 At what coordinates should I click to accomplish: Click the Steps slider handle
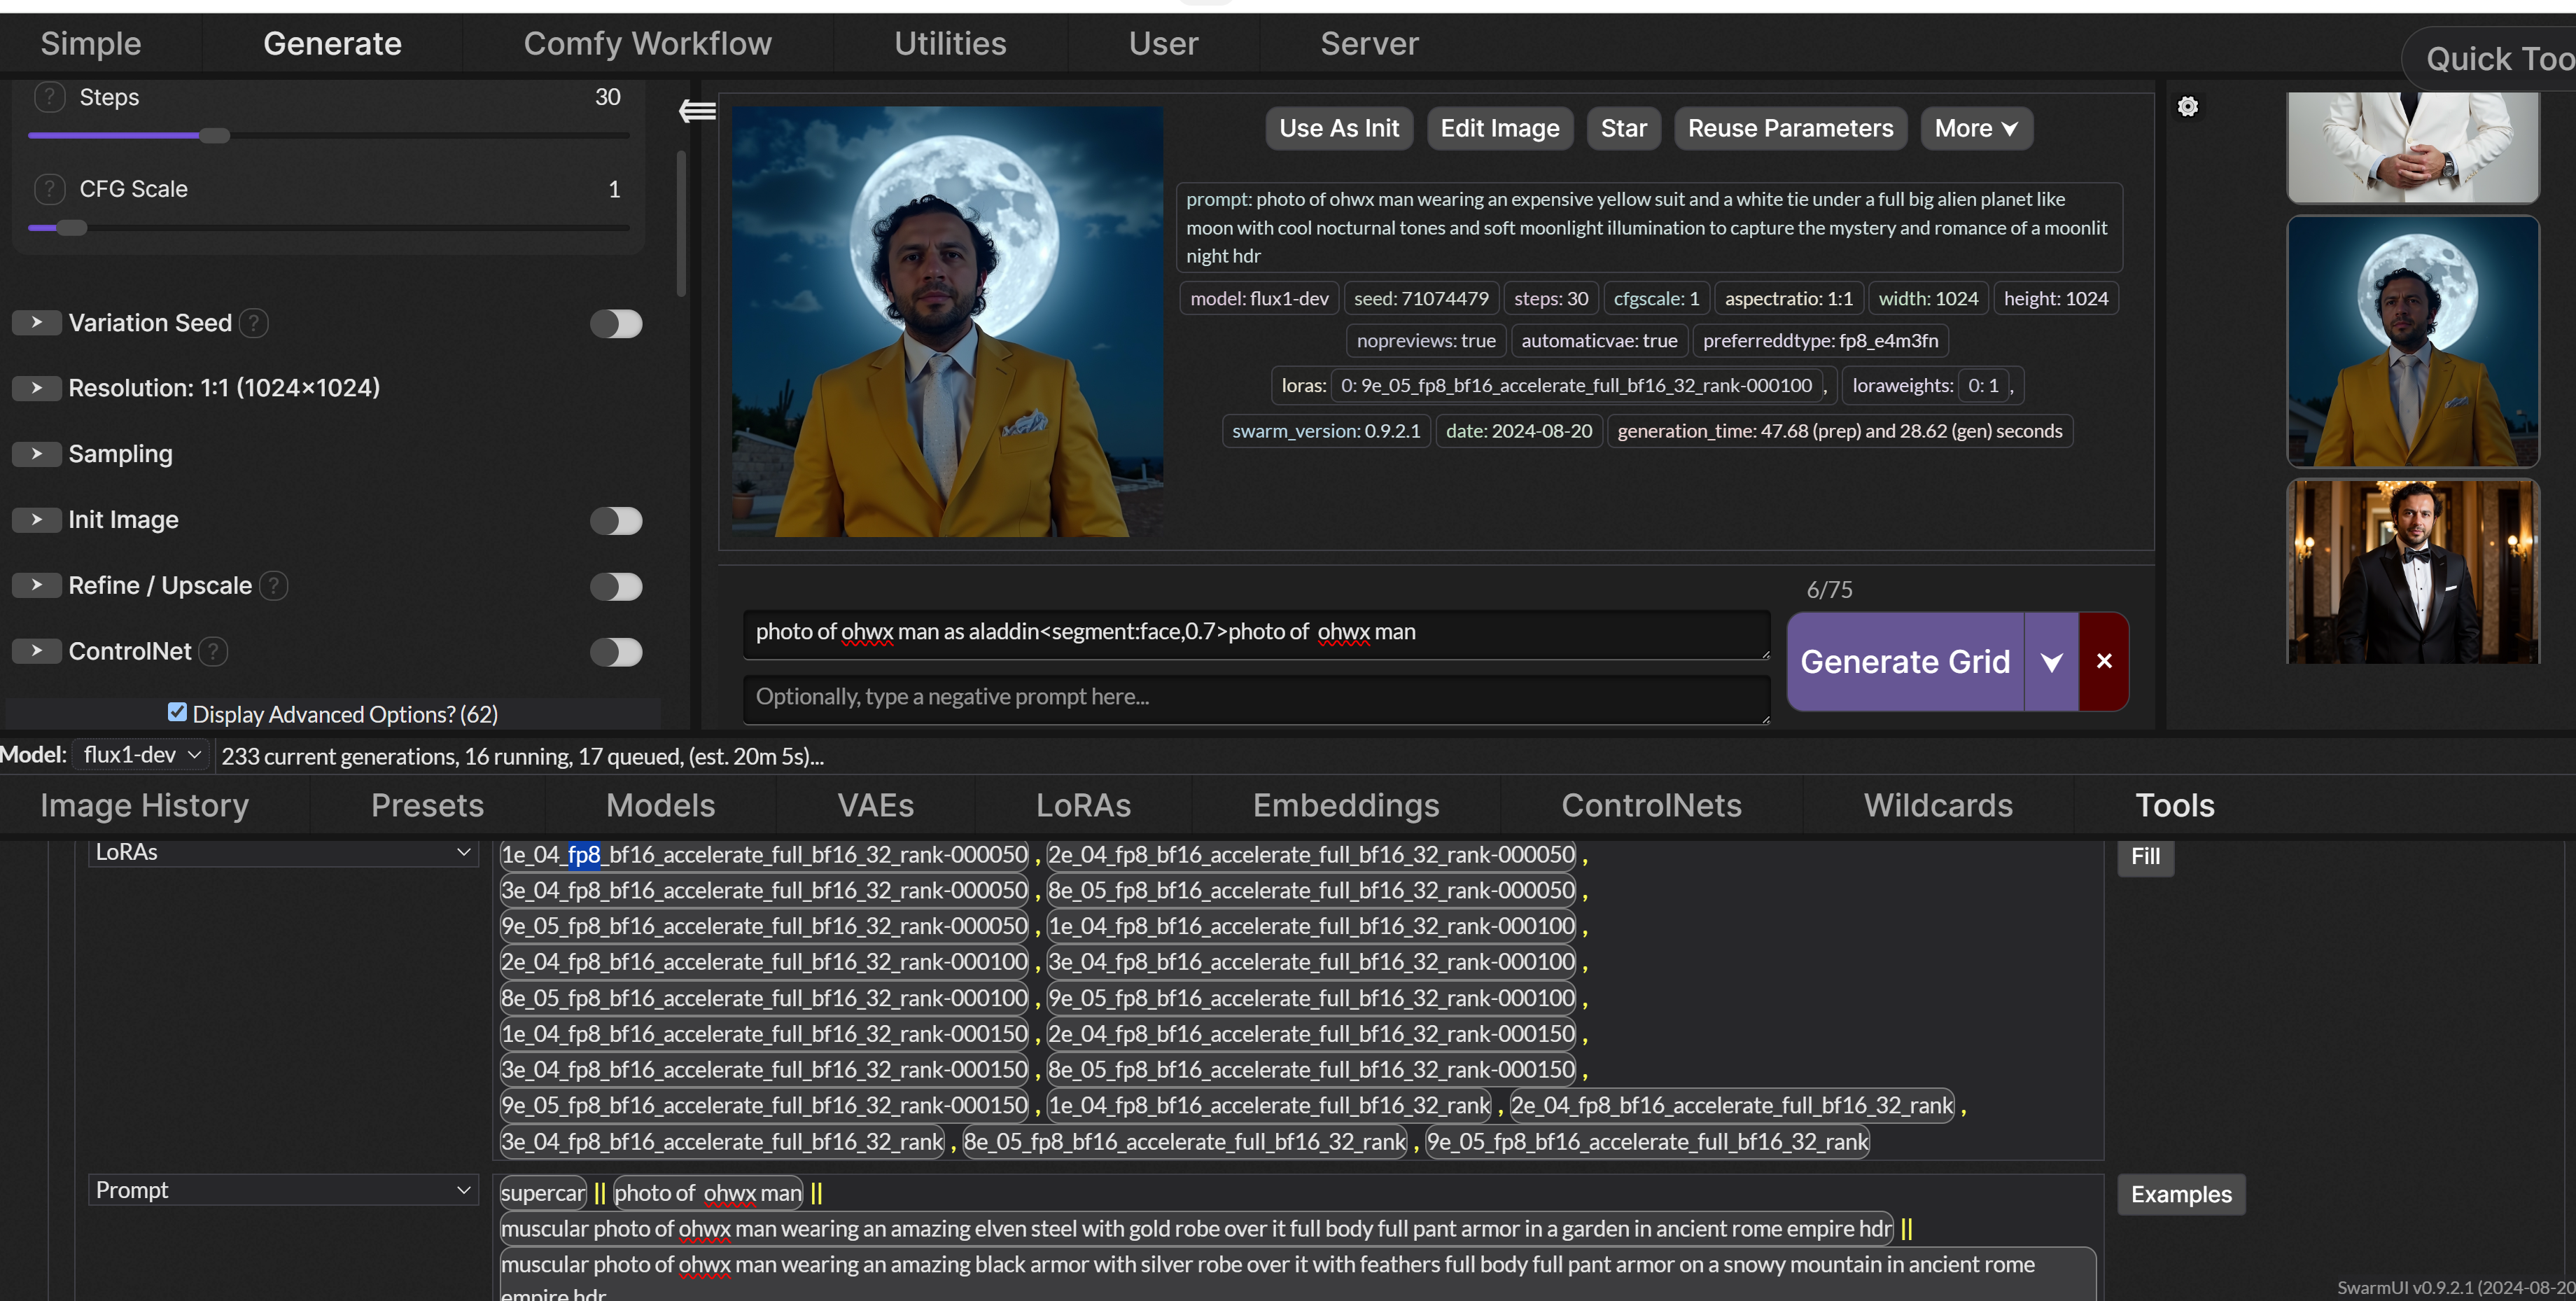[214, 135]
